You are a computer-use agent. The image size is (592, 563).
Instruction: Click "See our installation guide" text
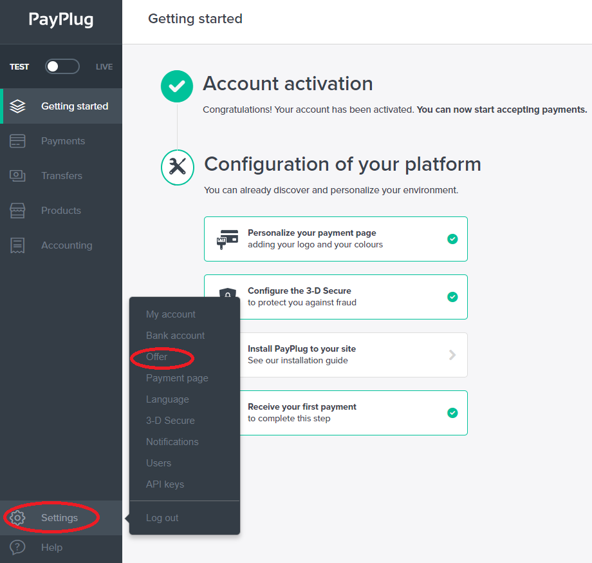297,361
